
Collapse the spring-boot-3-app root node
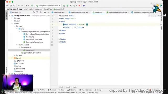click(10, 16)
